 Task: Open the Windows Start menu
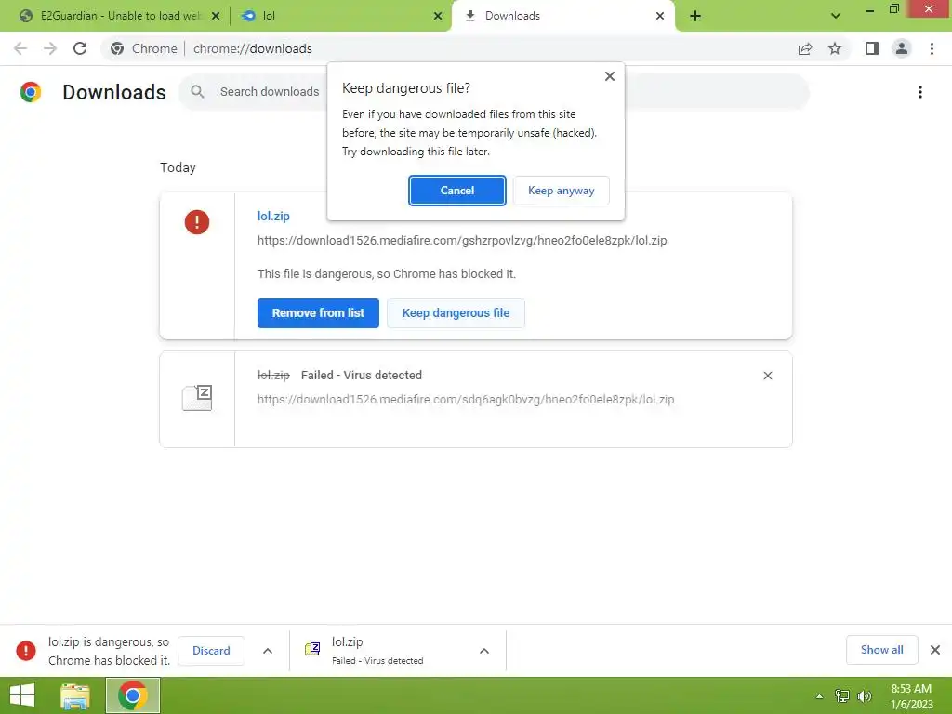(22, 695)
